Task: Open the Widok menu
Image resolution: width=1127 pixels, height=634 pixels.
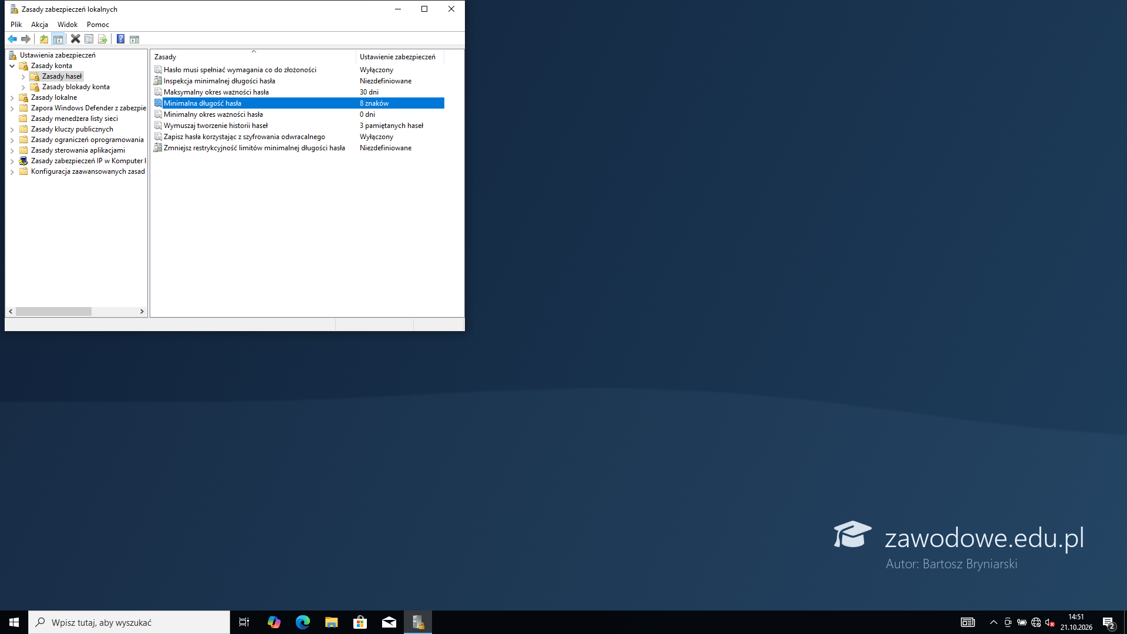Action: (68, 24)
